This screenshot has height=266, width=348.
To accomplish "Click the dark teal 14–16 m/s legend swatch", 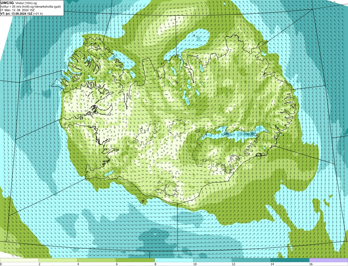I will pyautogui.click(x=290, y=260).
